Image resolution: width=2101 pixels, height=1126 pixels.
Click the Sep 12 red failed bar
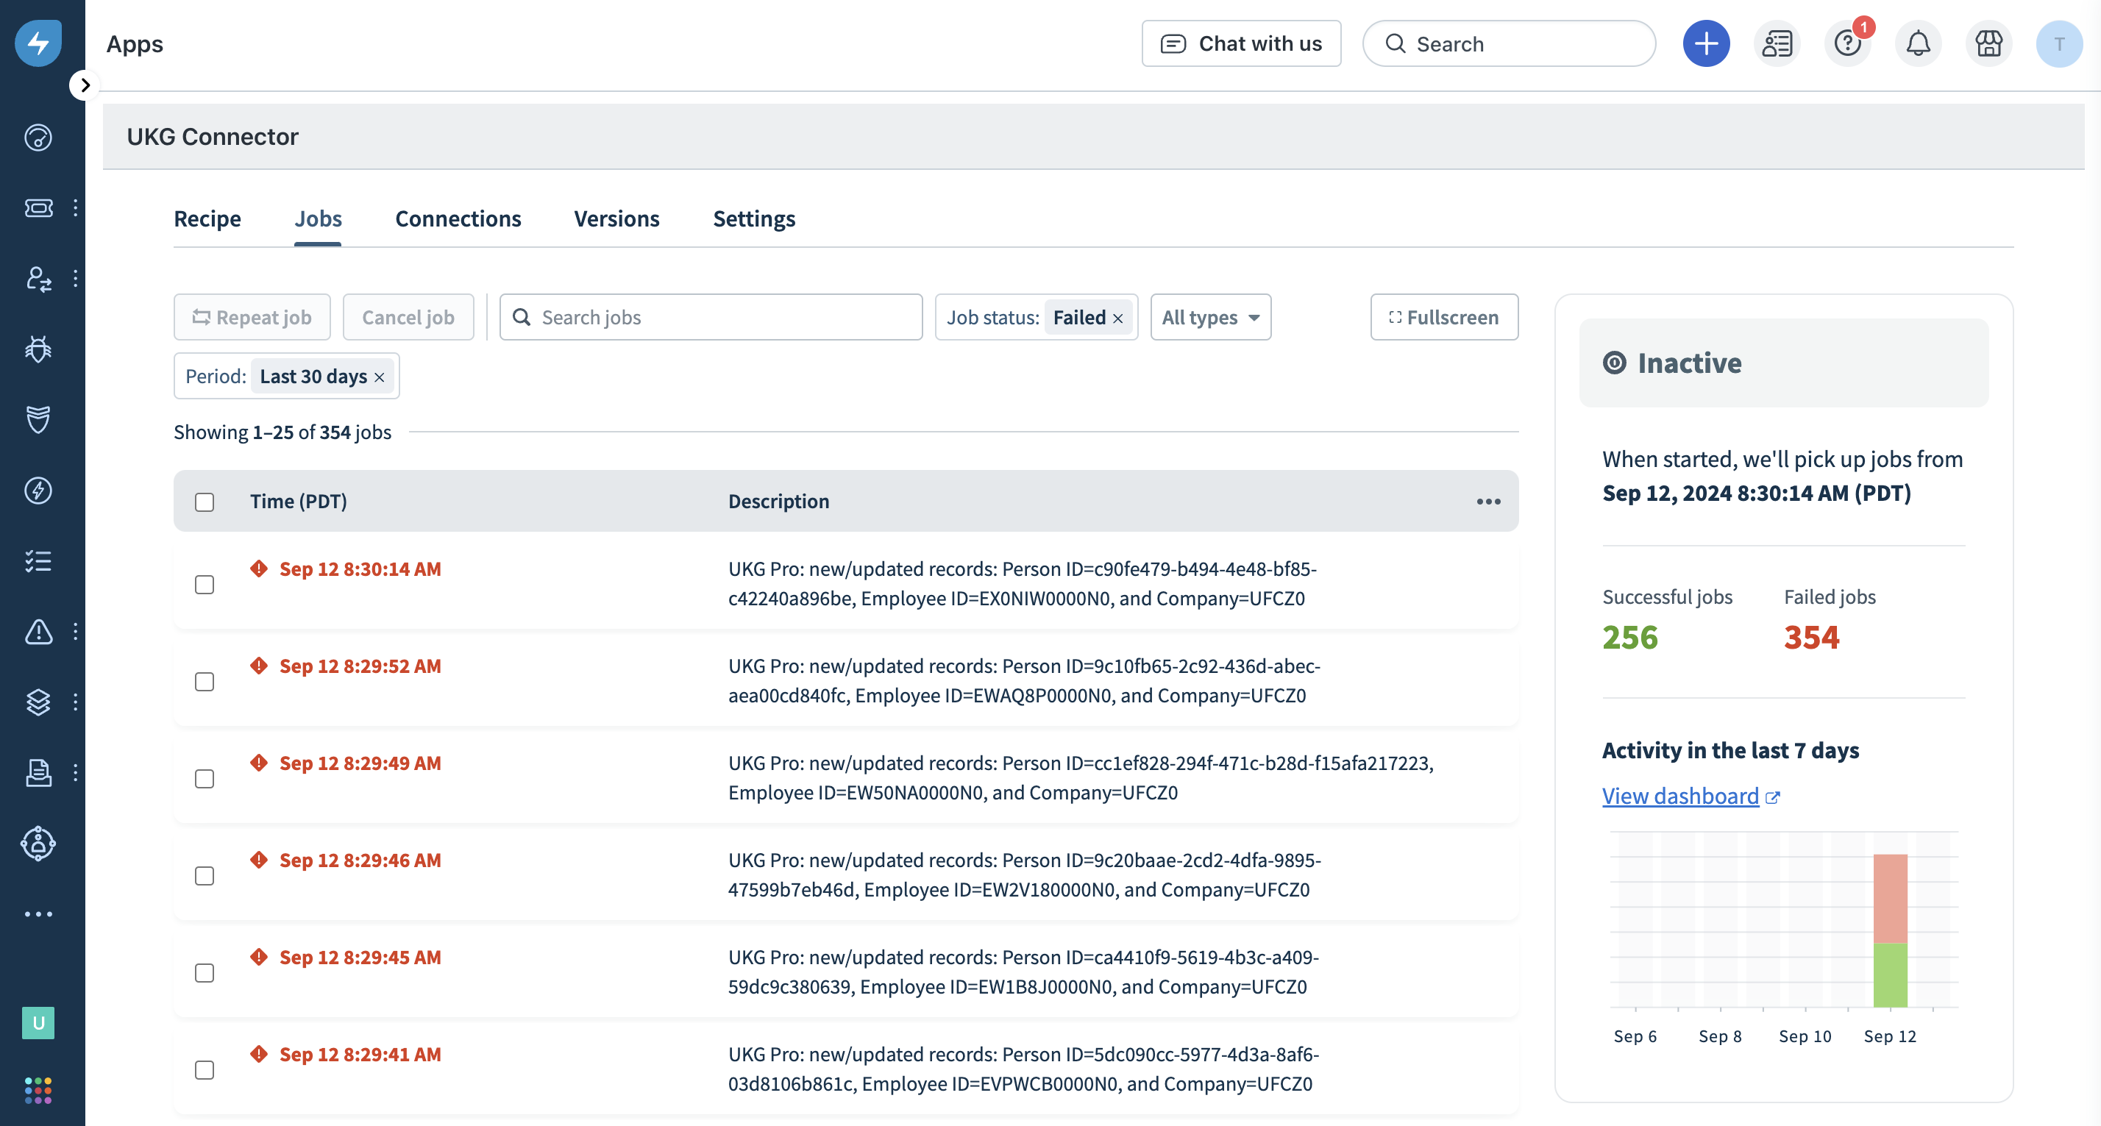pyautogui.click(x=1890, y=898)
